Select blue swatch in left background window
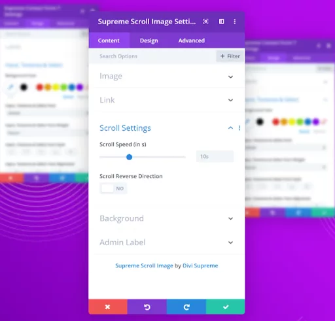Image resolution: width=335 pixels, height=321 pixels. pyautogui.click(x=72, y=88)
